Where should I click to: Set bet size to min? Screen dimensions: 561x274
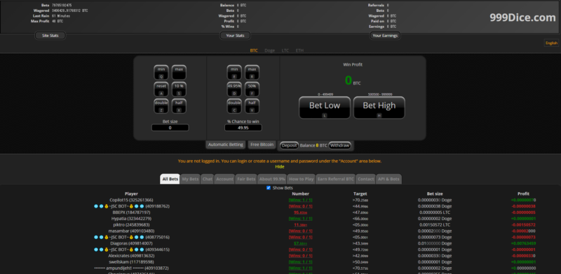161,73
